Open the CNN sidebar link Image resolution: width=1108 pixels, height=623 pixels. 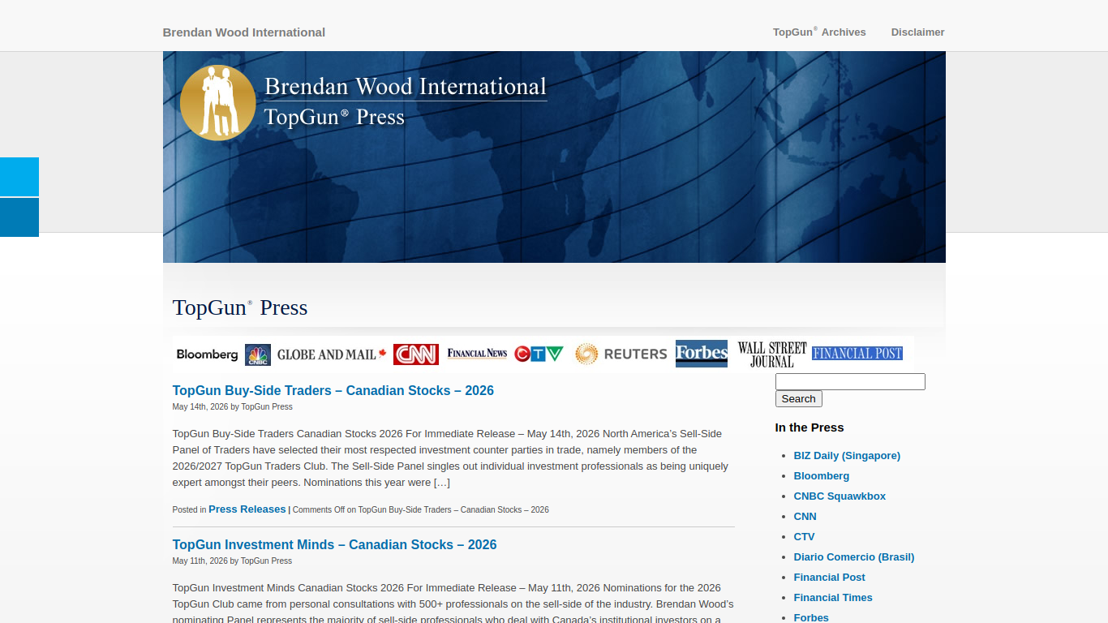[805, 517]
